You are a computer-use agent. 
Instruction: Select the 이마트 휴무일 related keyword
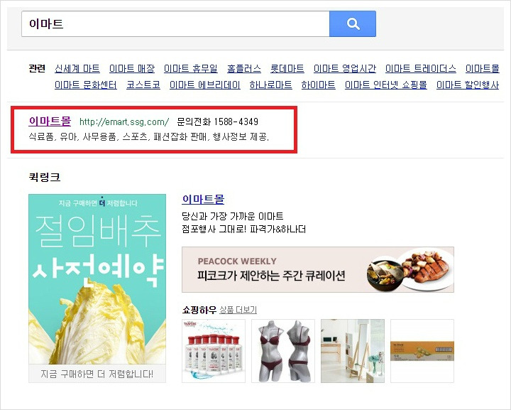point(191,68)
